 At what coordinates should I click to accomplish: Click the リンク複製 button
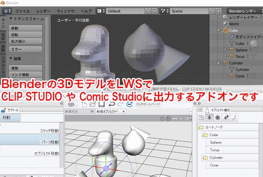tap(25, 75)
